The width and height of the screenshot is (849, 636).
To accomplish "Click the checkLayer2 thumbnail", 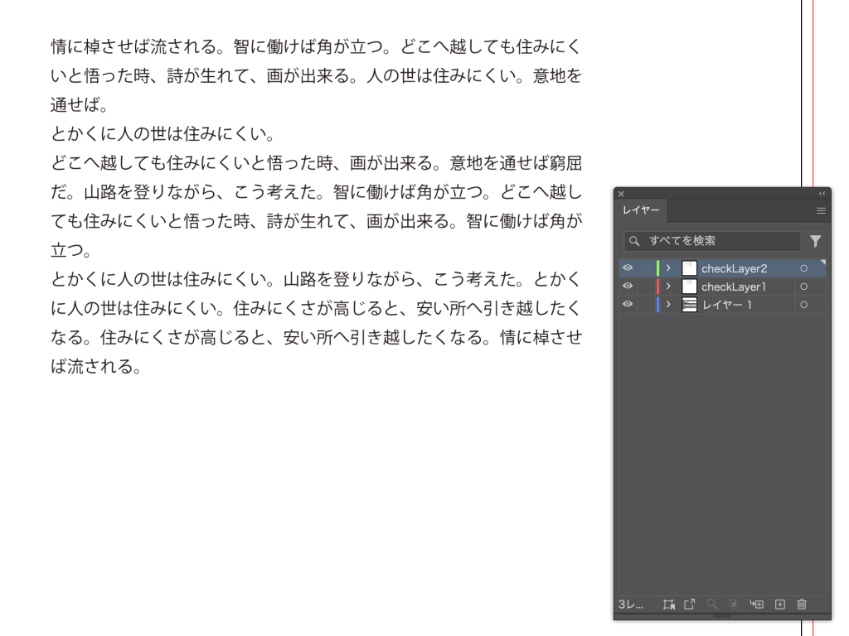I will (x=689, y=268).
